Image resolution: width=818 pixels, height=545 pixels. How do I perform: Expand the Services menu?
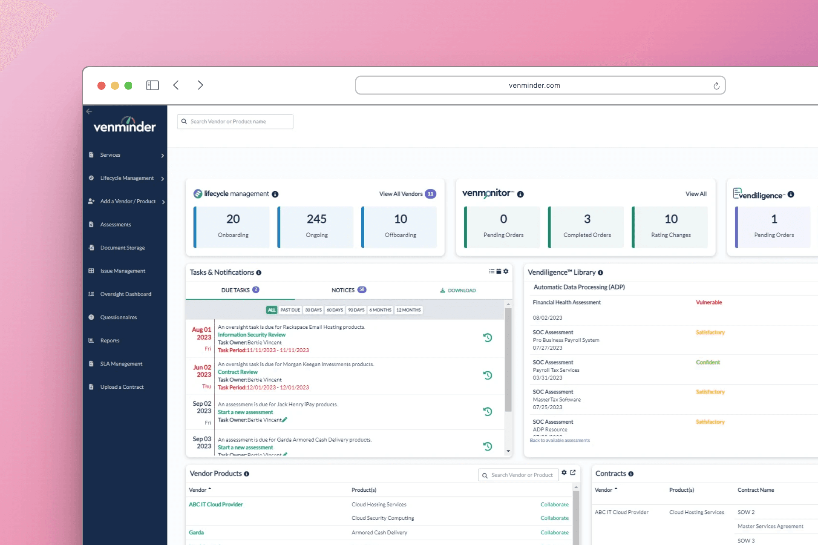[109, 155]
